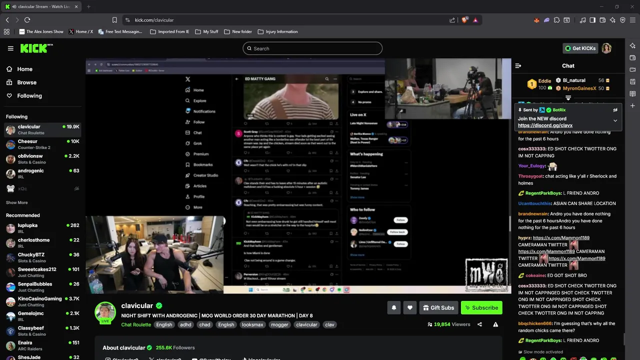
Task: Open the Injury Information bookmarks folder
Action: [277, 31]
